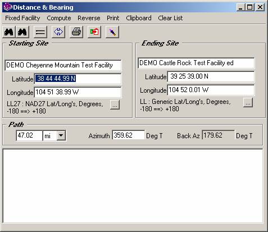This screenshot has width=268, height=232.
Task: Click the equals sign compute icon
Action: pos(40,32)
